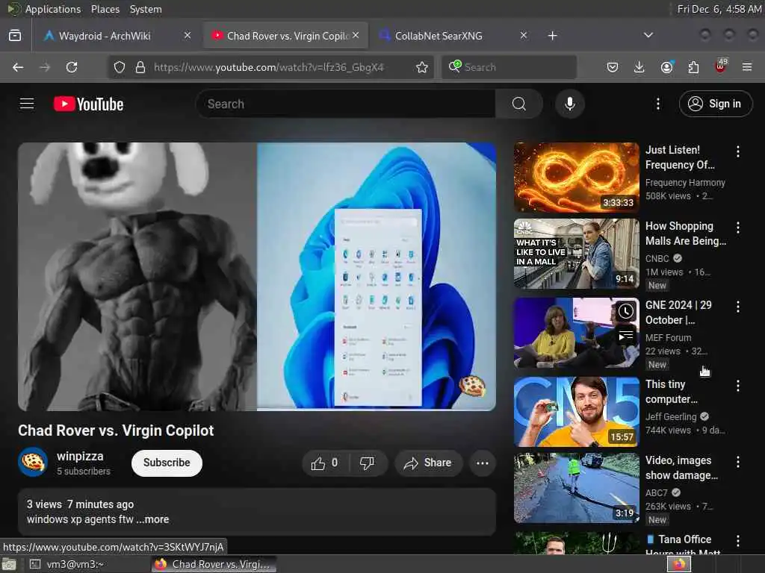Add GNE 2024 video to queue
This screenshot has height=573, width=765.
[626, 336]
